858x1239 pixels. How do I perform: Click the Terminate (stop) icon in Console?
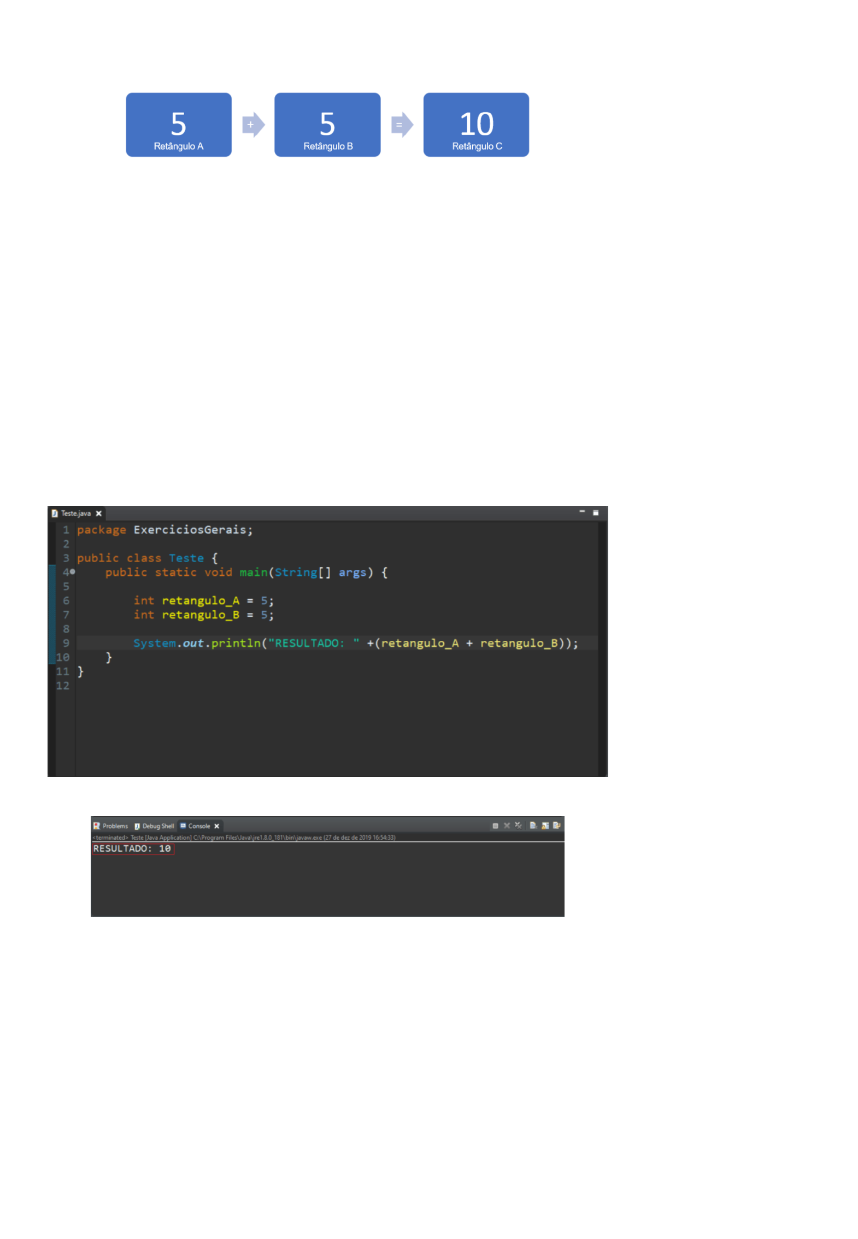[x=495, y=826]
